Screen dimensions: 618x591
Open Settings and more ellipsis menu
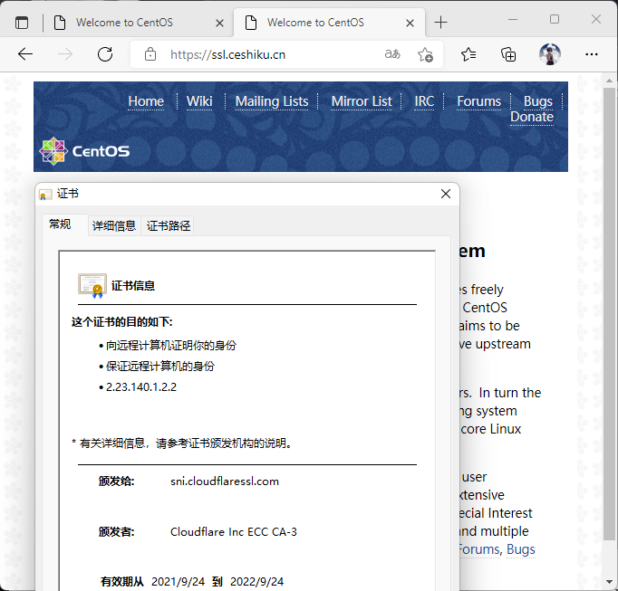pos(591,54)
